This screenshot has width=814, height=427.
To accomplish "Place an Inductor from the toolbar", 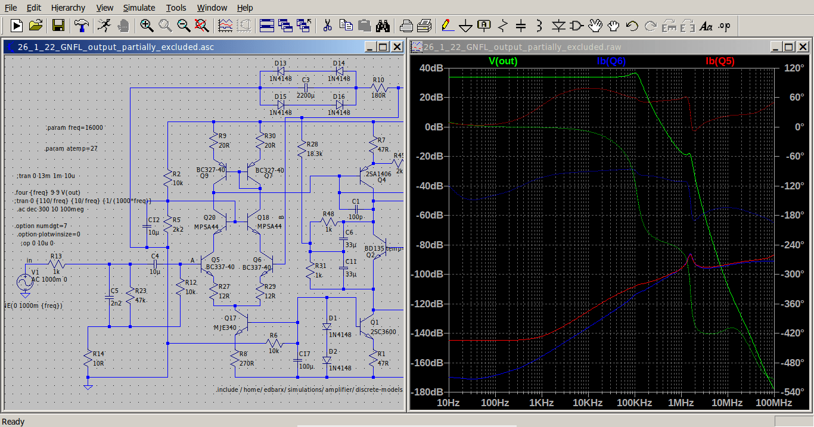I will (x=540, y=26).
